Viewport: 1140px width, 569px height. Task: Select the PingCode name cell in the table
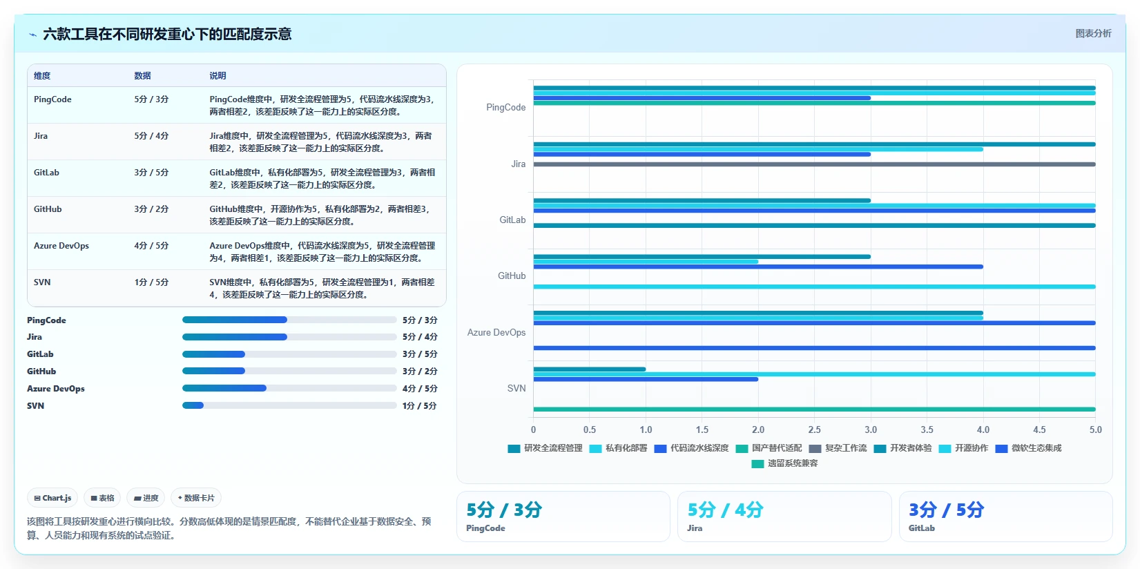[x=77, y=105]
